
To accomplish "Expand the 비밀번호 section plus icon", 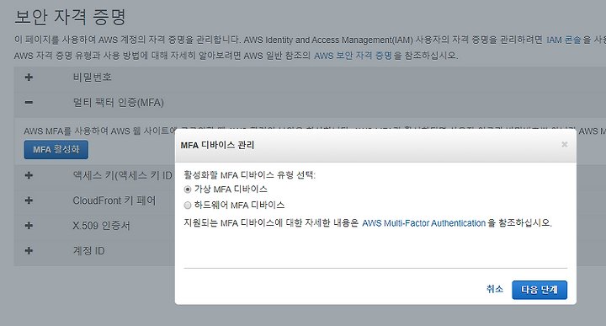I will click(x=29, y=77).
